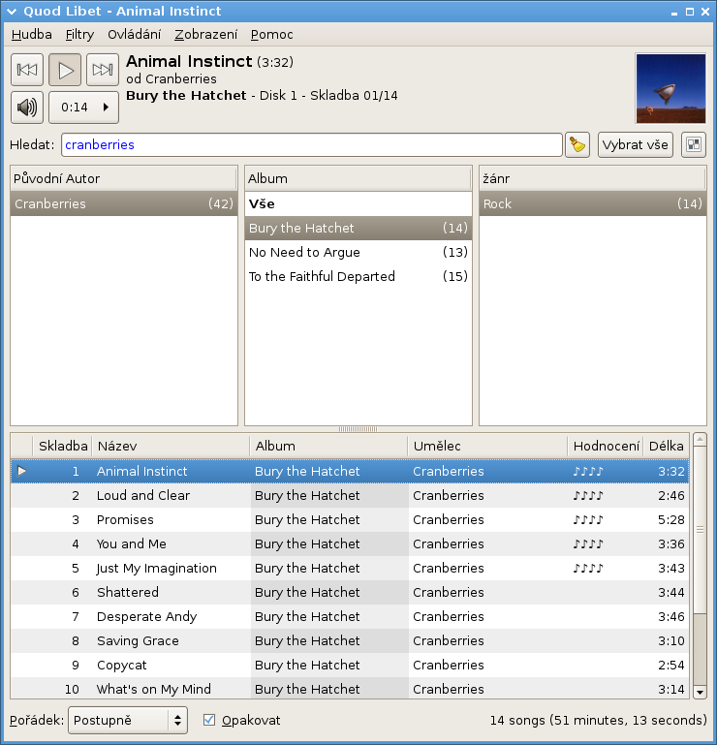Viewport: 717px width, 745px height.
Task: Select the Promises song
Action: 350,520
